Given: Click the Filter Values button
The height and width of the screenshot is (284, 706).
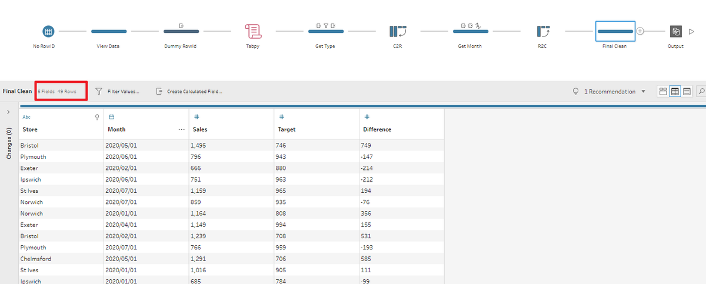Looking at the screenshot, I should [x=117, y=91].
